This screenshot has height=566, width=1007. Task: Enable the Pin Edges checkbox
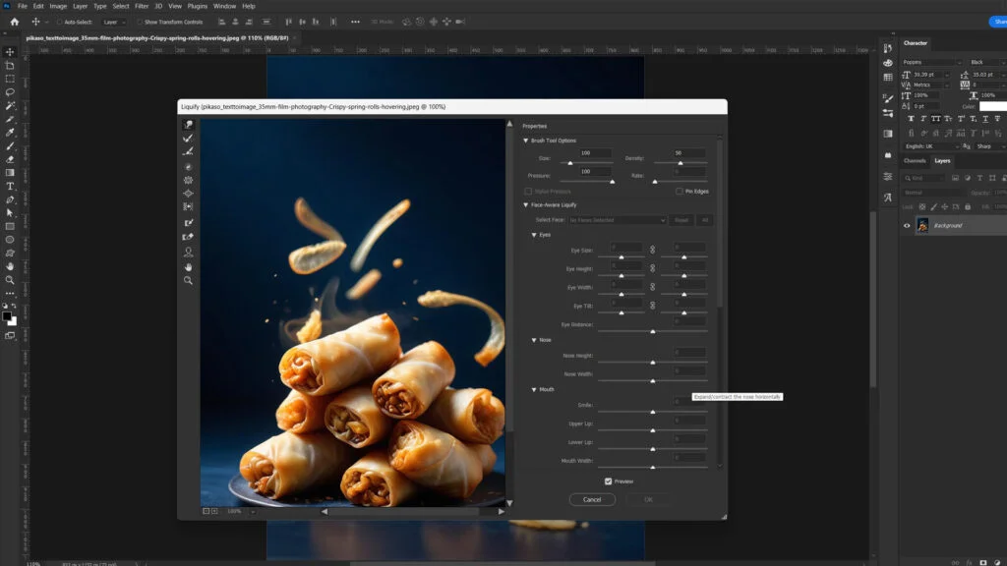(679, 192)
